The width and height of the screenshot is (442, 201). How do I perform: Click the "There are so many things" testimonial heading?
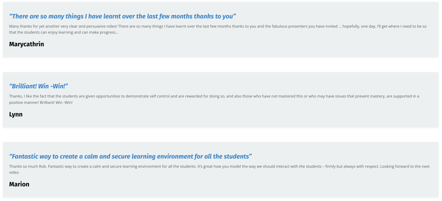coord(122,16)
